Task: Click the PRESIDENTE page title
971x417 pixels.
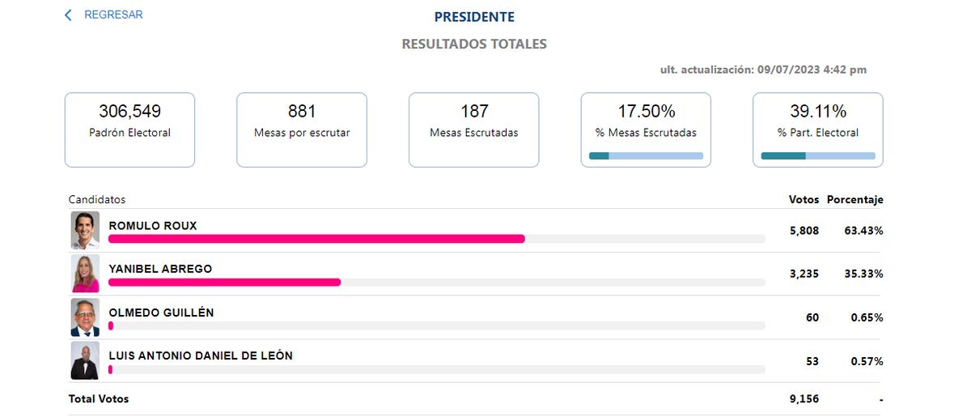Action: pyautogui.click(x=474, y=17)
